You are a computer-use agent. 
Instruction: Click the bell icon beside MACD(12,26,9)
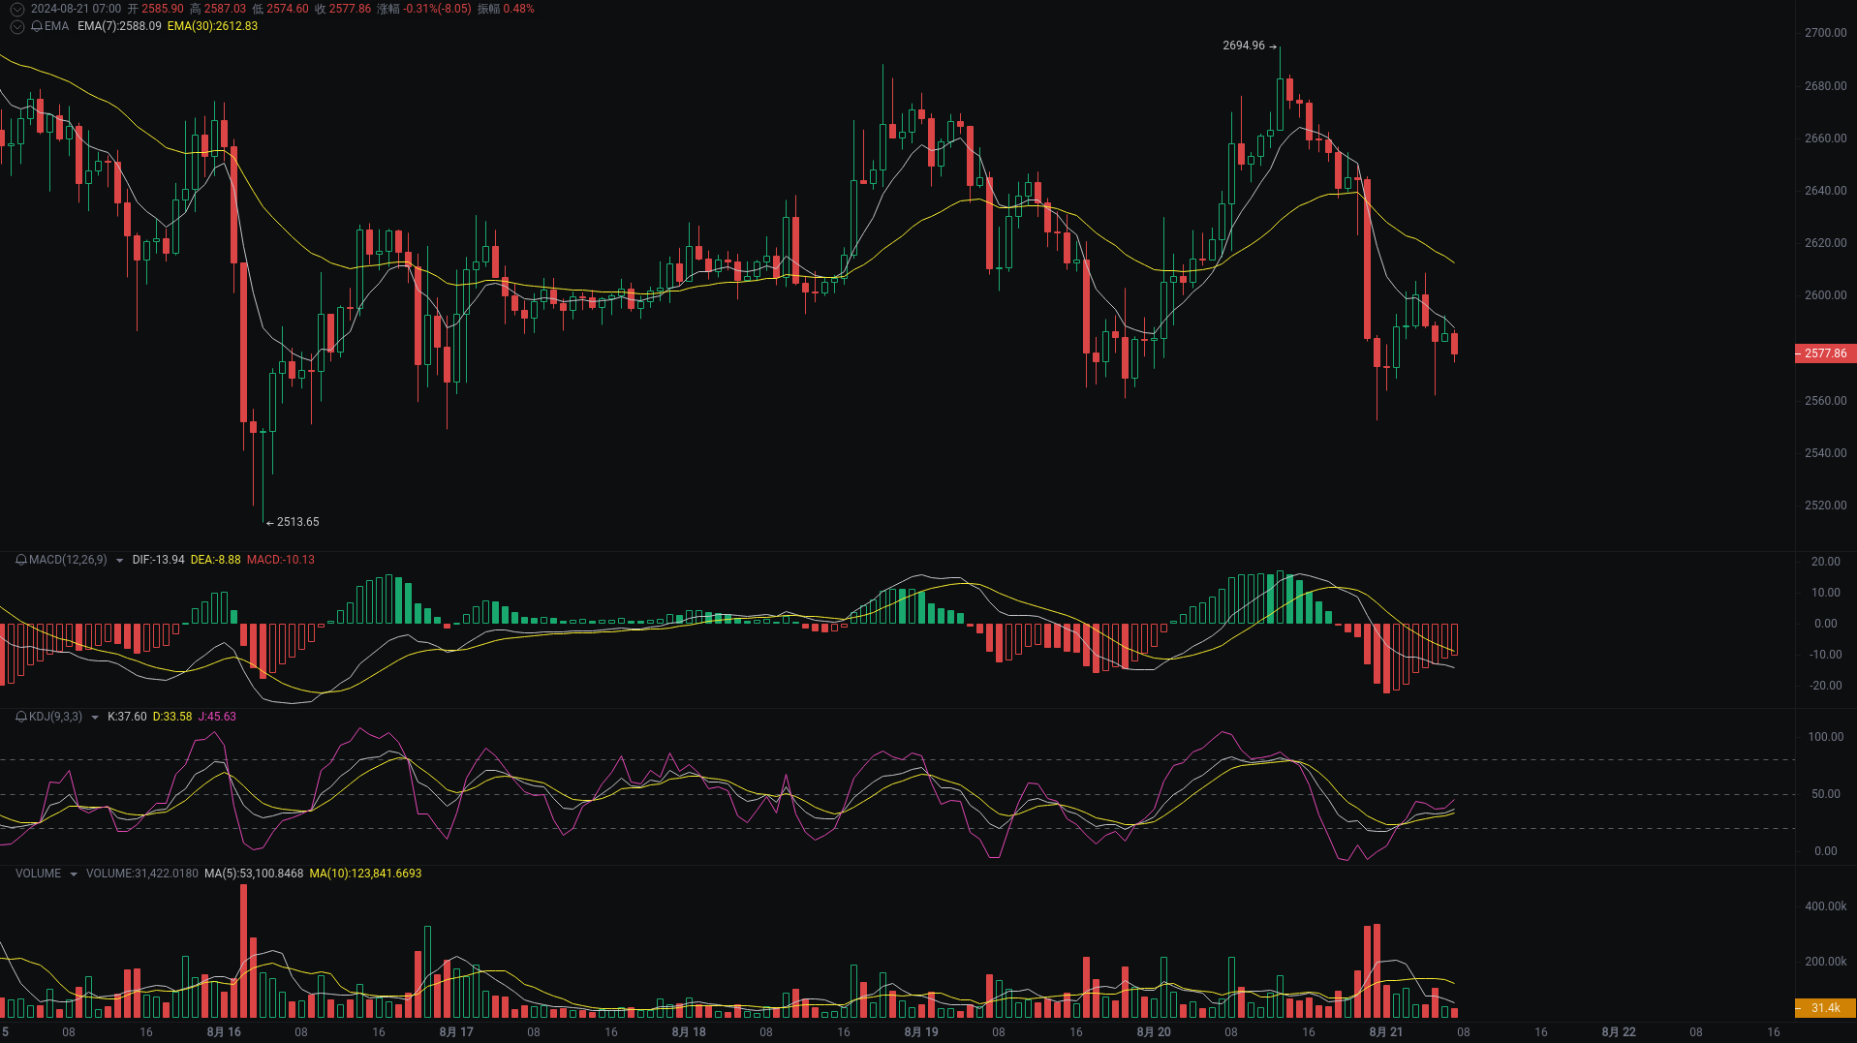point(19,560)
